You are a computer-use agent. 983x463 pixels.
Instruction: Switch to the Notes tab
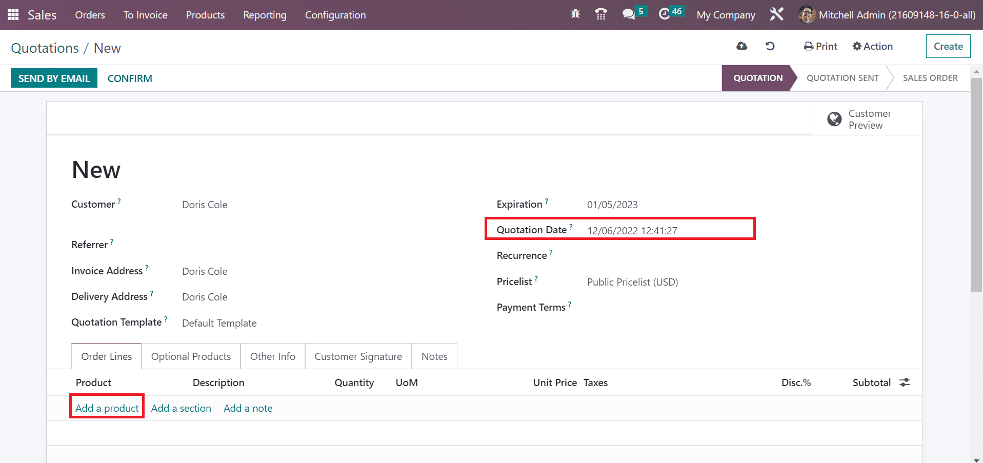[x=434, y=356]
